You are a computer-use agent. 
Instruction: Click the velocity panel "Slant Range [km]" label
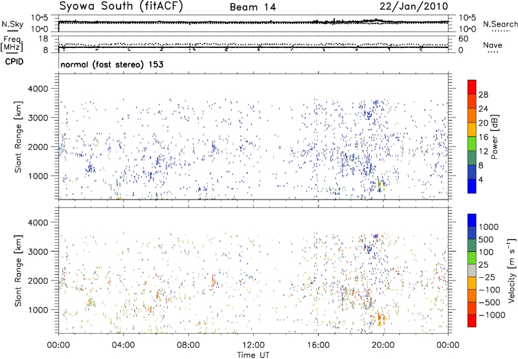point(18,270)
